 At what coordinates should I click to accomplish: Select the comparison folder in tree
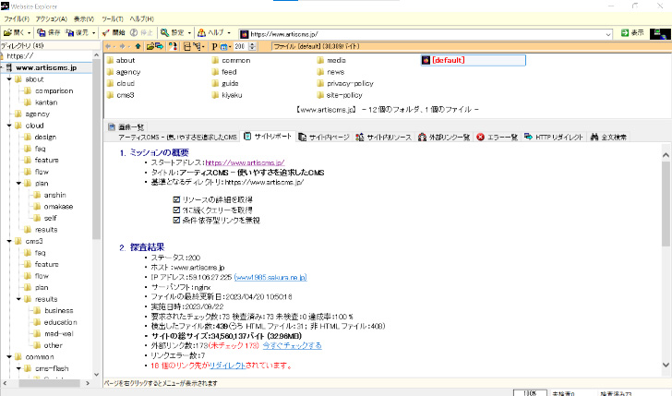[54, 90]
